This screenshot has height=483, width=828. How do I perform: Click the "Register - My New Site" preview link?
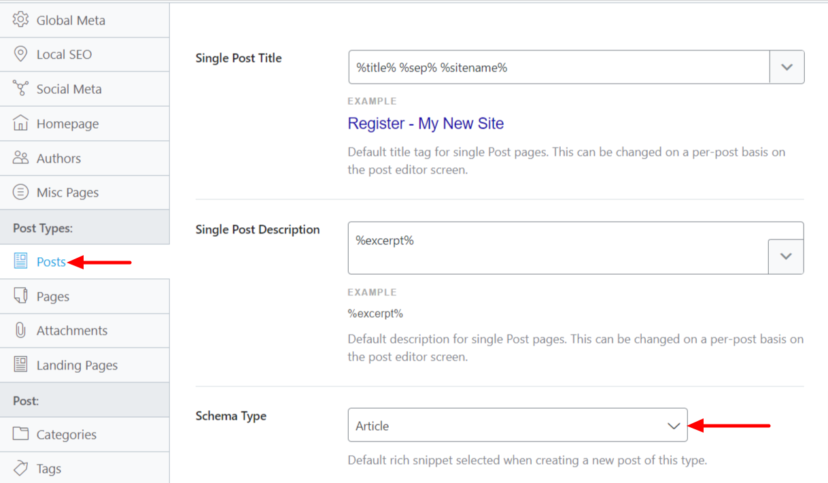click(x=426, y=124)
